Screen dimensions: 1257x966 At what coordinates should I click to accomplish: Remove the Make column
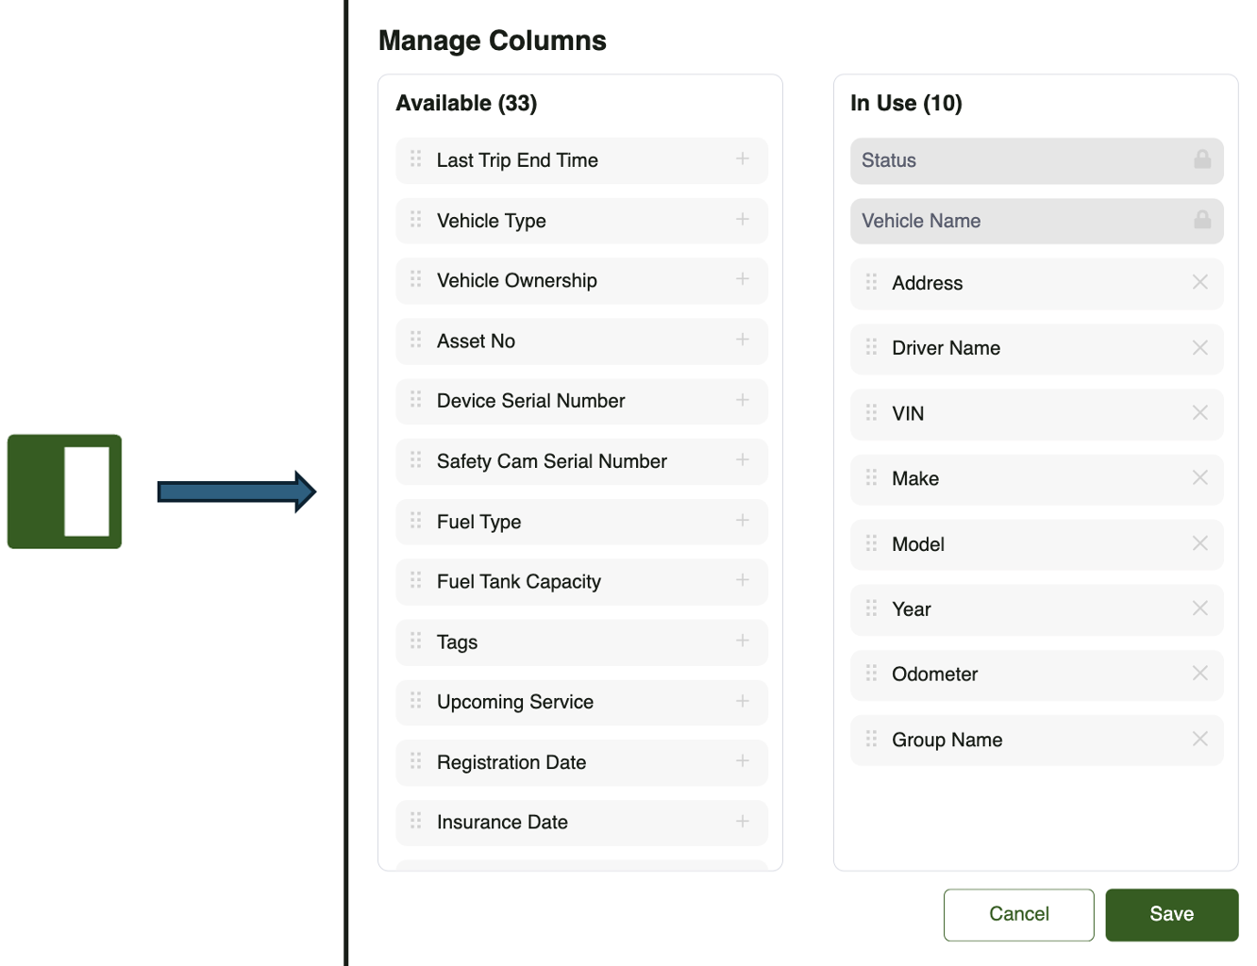click(x=1200, y=478)
